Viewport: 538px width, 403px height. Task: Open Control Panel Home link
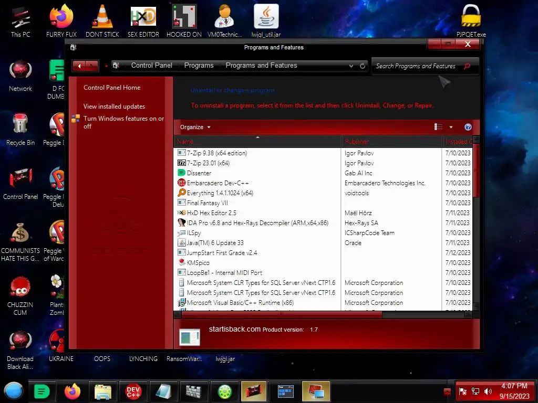pyautogui.click(x=112, y=88)
